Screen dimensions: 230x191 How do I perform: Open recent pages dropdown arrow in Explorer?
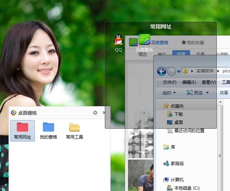tap(179, 72)
